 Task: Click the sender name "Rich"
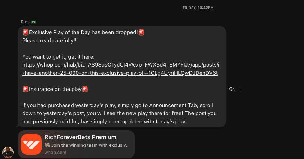[25, 22]
